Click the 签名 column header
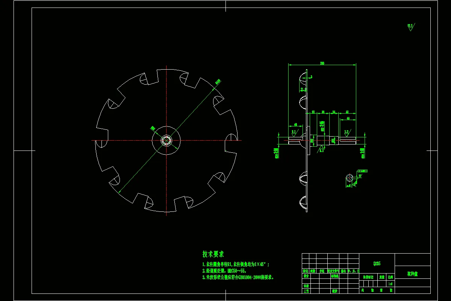The width and height of the screenshot is (451, 301). [344, 271]
